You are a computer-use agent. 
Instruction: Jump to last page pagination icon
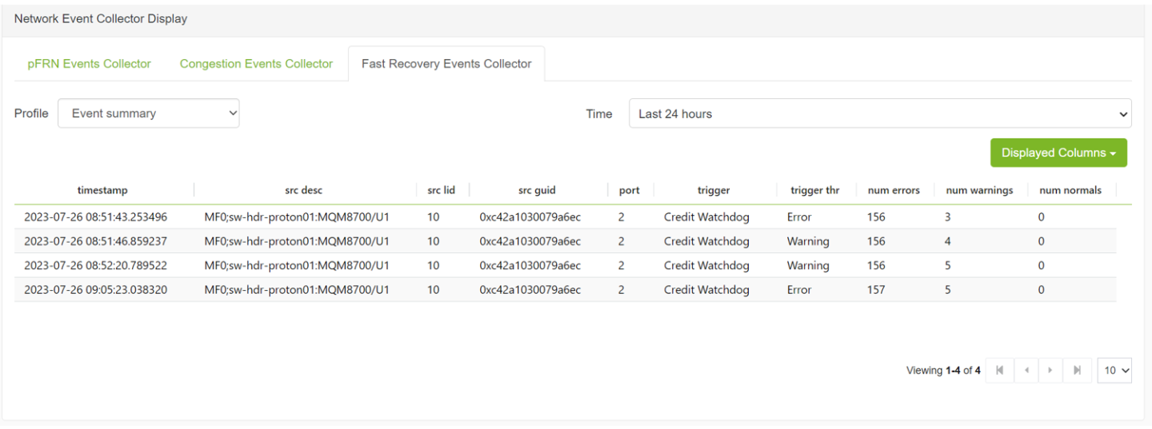pyautogui.click(x=1077, y=370)
